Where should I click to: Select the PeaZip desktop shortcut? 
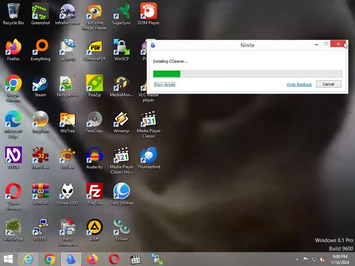(x=94, y=86)
